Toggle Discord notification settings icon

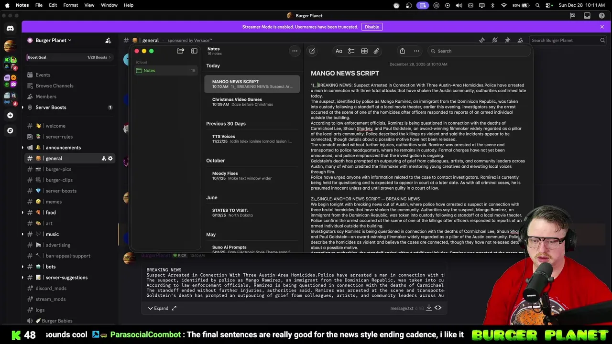[x=495, y=41]
